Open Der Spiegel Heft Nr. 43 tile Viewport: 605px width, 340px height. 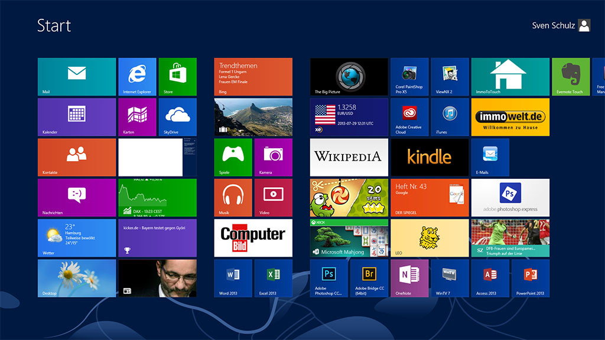pos(430,198)
